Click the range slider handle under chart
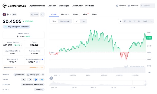Viewport: 157px width, 94px height. [145, 83]
